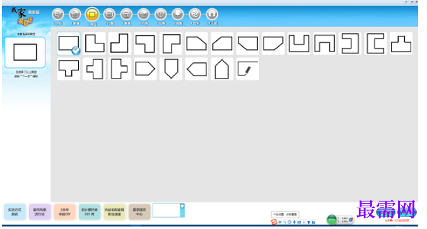Select U-shaped room open at bottom

[x=325, y=43]
